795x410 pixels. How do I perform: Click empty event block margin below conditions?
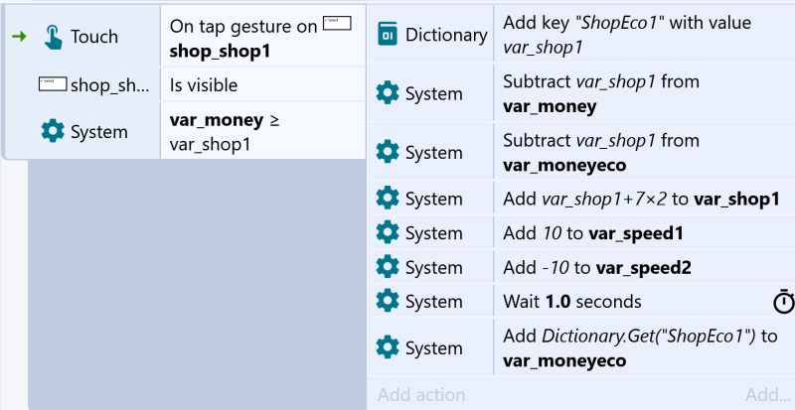[197, 284]
